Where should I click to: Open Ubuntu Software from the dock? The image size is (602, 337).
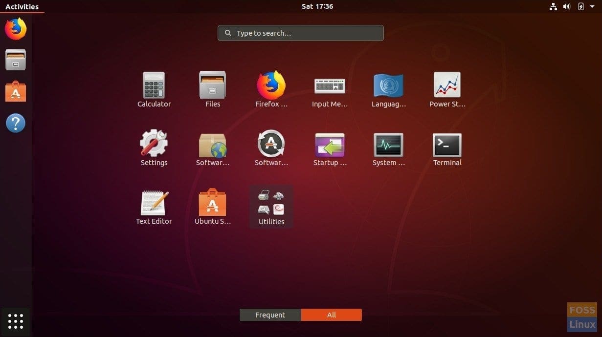coord(16,91)
